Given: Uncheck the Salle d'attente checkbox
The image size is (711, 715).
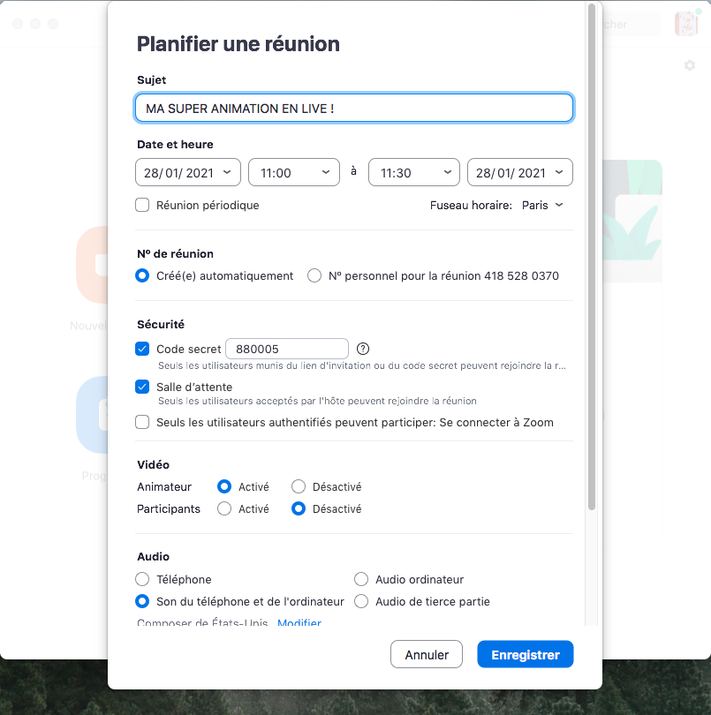Looking at the screenshot, I should [142, 387].
